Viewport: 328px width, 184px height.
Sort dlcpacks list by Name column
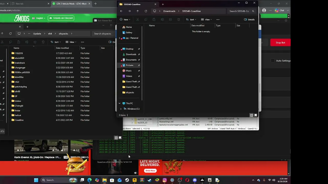[x=16, y=48]
